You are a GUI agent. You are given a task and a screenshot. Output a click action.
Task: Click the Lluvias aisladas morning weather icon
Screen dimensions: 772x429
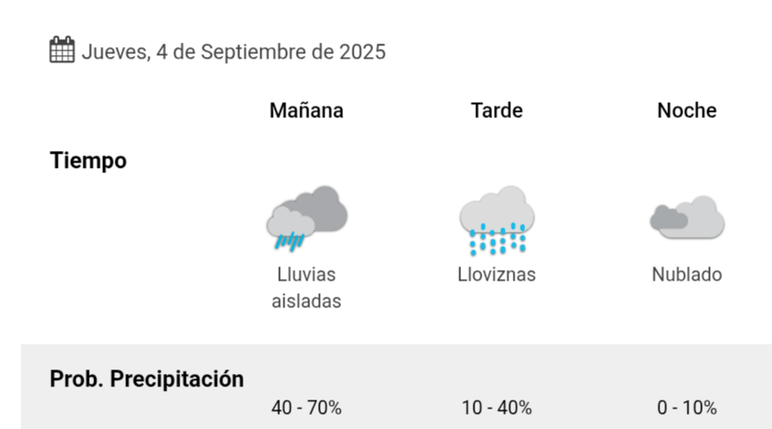307,218
